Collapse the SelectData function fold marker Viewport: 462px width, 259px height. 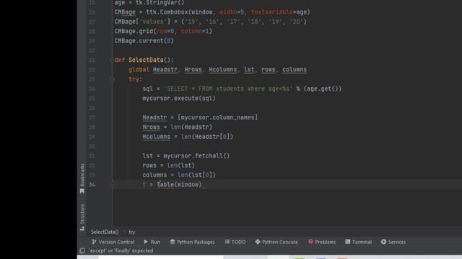[x=112, y=60]
